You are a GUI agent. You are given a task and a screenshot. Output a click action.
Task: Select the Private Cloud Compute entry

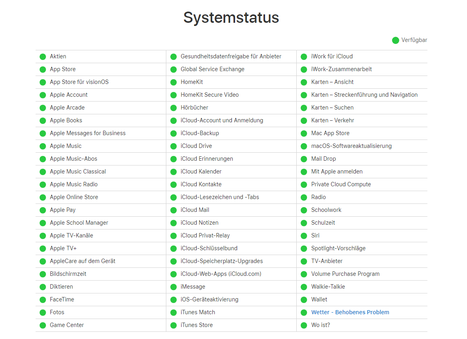click(x=341, y=184)
